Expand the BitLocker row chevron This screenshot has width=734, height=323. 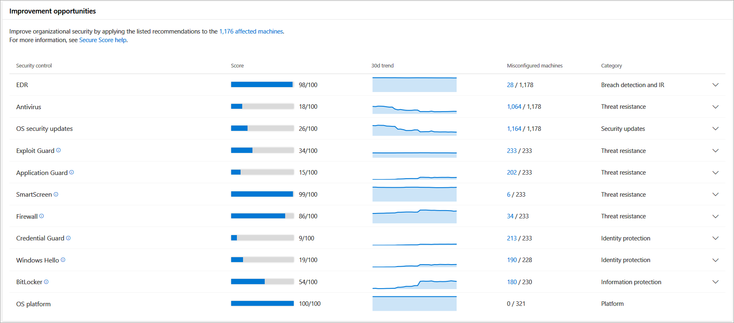coord(715,282)
